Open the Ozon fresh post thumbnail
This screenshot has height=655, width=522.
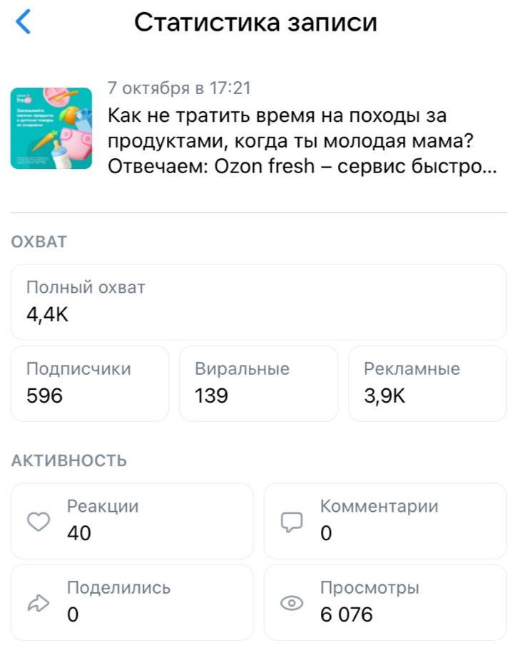coord(51,128)
